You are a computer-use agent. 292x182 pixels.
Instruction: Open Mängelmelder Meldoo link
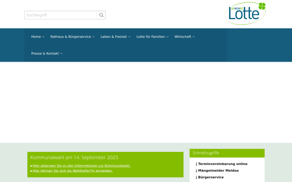[218, 170]
